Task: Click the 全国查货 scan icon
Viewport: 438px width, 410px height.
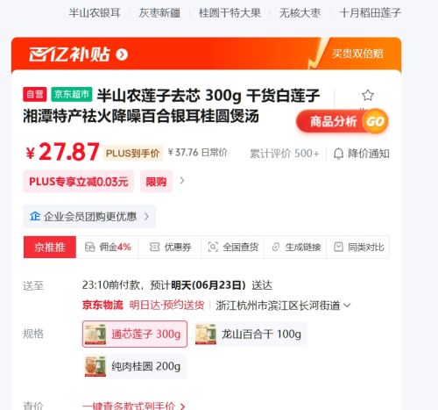Action: click(213, 247)
